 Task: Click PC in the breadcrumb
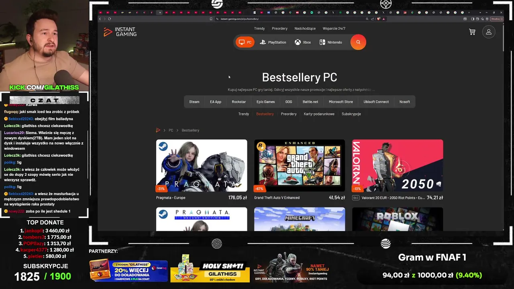[x=171, y=130]
